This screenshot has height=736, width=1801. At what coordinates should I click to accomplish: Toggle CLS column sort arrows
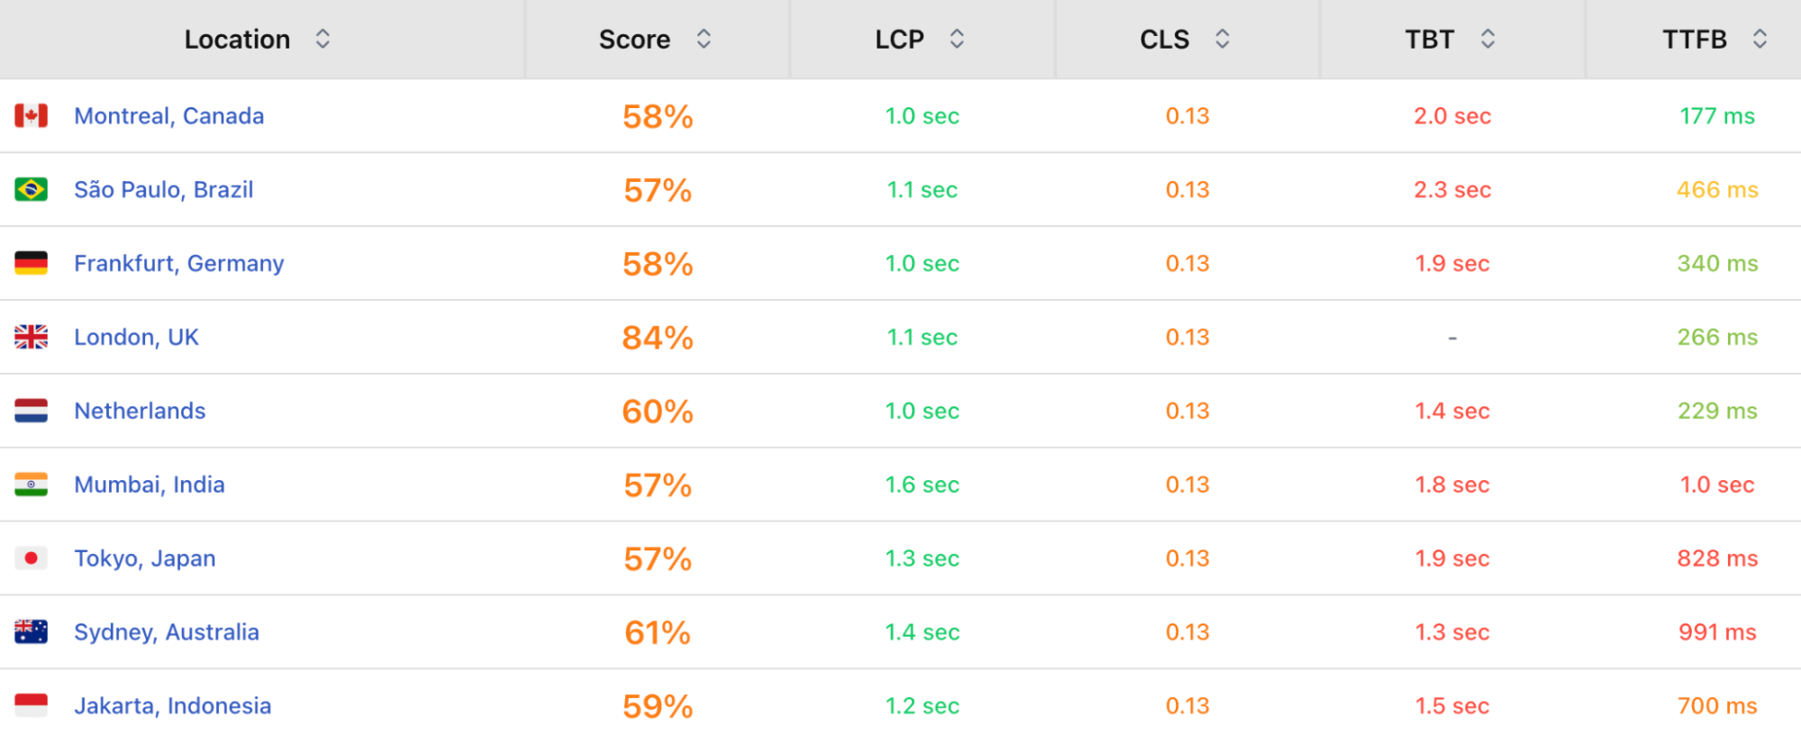click(x=1222, y=39)
